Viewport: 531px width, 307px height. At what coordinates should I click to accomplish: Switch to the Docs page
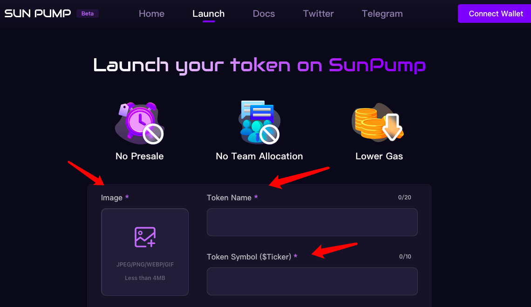point(264,14)
